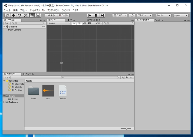Toggle pivot center mode button
Viewport: 193px width, 137px height.
click(x=51, y=15)
